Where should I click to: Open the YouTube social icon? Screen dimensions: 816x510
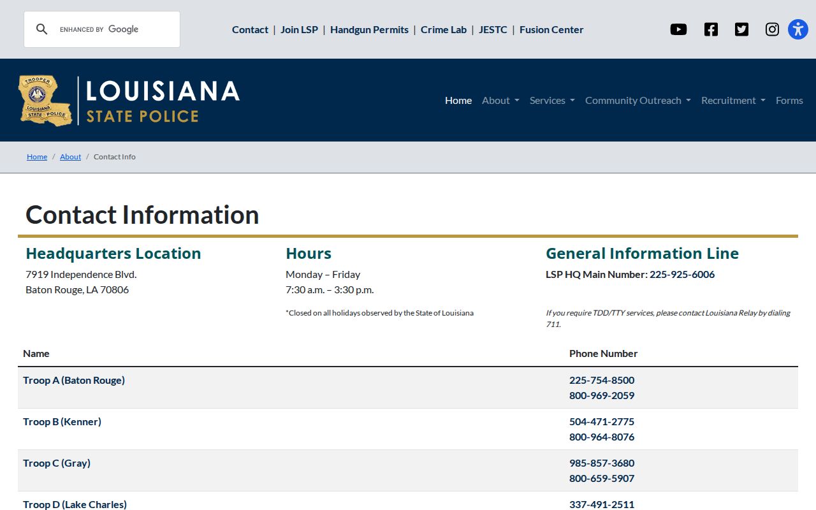click(x=678, y=29)
